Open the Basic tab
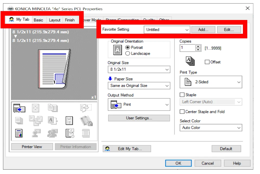This screenshot has width=260, height=174. click(38, 20)
